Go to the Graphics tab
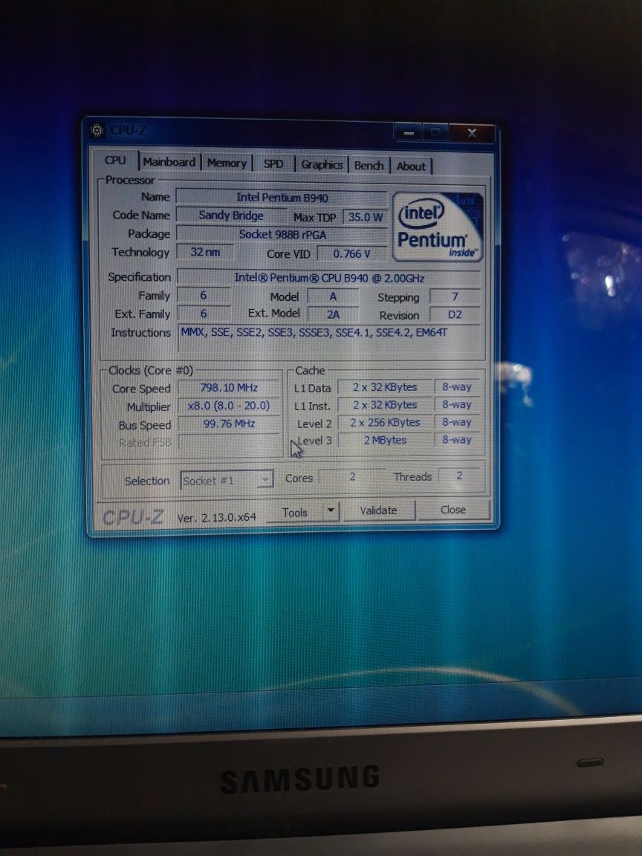This screenshot has height=856, width=642. click(x=322, y=164)
